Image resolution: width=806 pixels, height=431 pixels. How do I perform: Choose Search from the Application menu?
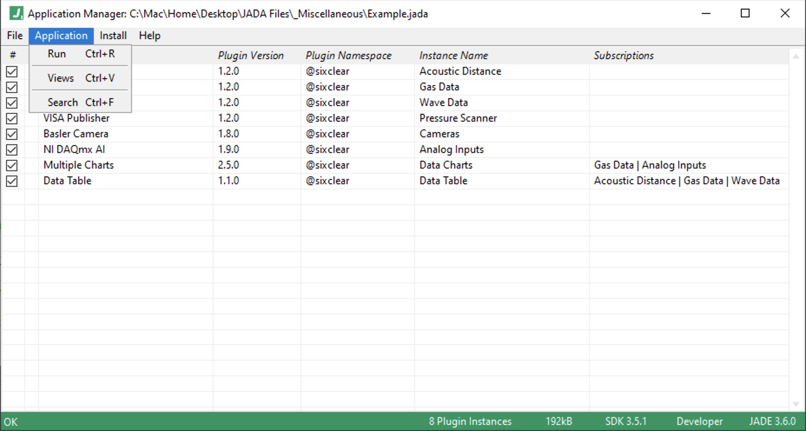80,103
